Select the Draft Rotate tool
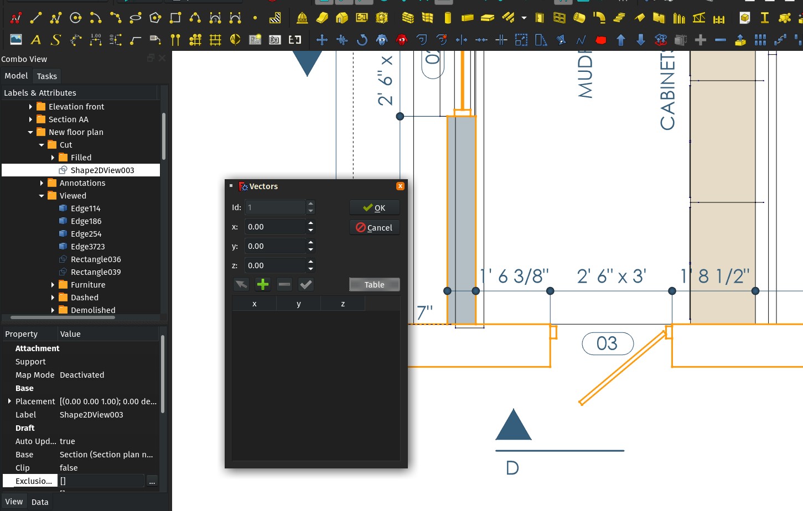Screen dimensions: 803x511 click(362, 40)
